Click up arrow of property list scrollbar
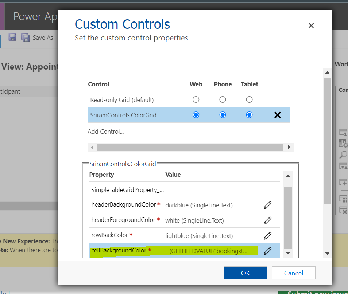Viewport: 348px width, 294px height. [288, 176]
